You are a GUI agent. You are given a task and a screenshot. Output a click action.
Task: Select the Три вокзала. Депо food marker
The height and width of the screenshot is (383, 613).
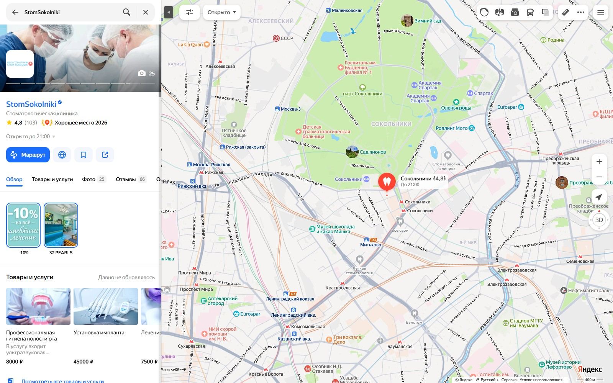click(x=329, y=339)
